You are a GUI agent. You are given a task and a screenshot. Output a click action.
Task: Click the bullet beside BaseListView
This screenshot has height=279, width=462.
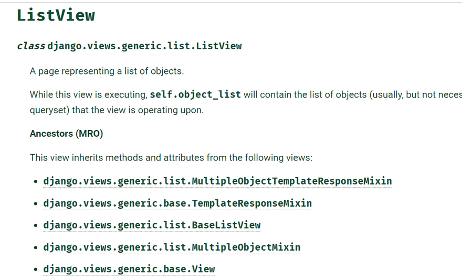[x=36, y=226]
